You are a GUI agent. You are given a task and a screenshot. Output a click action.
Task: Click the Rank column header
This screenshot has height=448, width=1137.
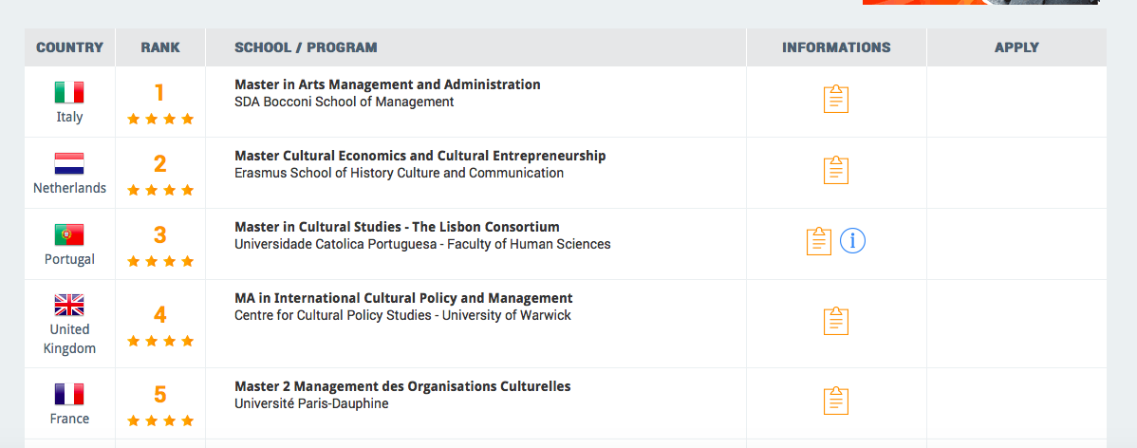click(x=159, y=47)
